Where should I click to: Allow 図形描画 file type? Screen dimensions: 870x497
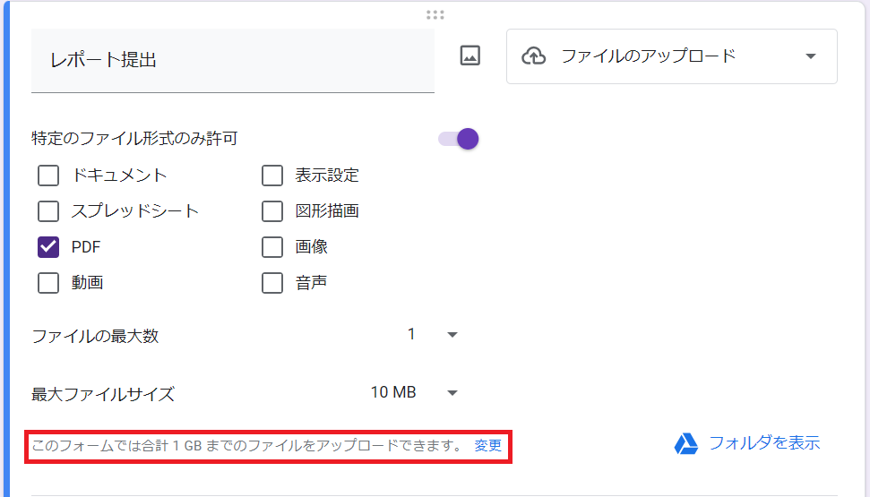(272, 211)
